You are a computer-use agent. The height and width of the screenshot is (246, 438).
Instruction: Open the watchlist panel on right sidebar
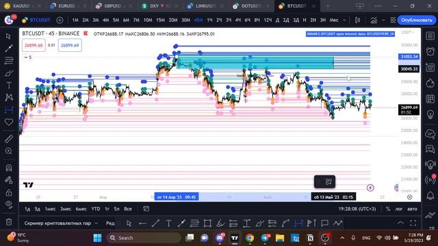430,36
